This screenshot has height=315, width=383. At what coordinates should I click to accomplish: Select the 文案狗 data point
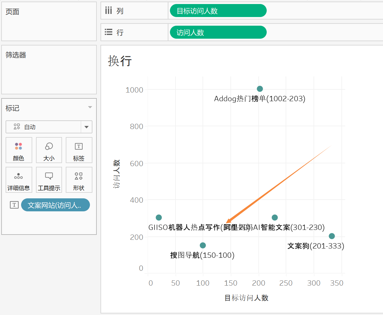tap(332, 236)
